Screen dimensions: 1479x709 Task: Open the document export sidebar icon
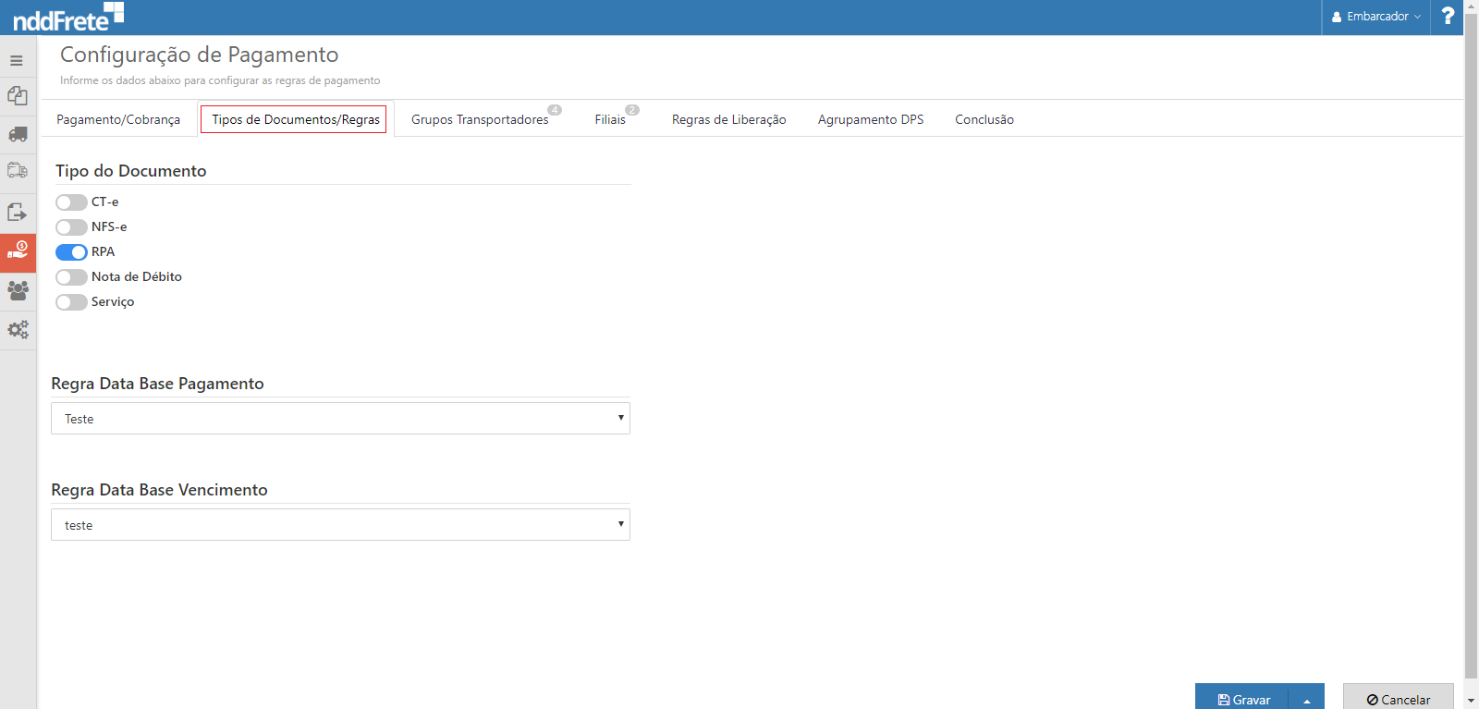tap(18, 212)
